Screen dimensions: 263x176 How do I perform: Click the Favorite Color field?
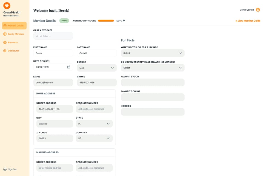pyautogui.click(x=153, y=97)
